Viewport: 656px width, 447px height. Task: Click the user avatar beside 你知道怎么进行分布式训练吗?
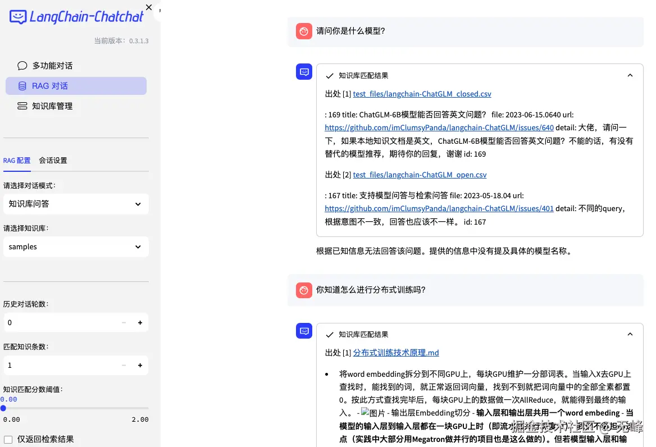tap(304, 290)
